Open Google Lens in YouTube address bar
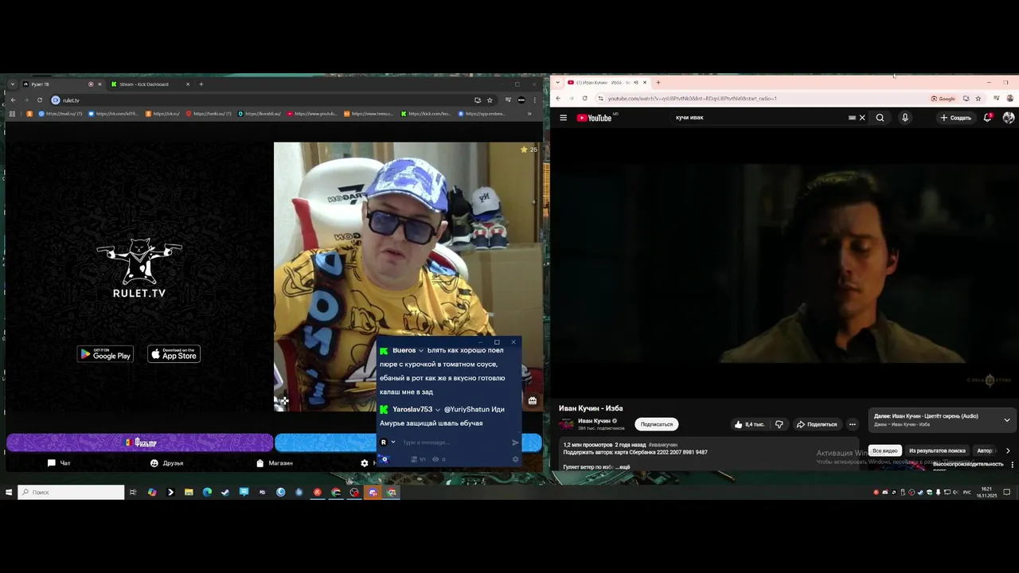This screenshot has width=1019, height=573. click(x=943, y=99)
